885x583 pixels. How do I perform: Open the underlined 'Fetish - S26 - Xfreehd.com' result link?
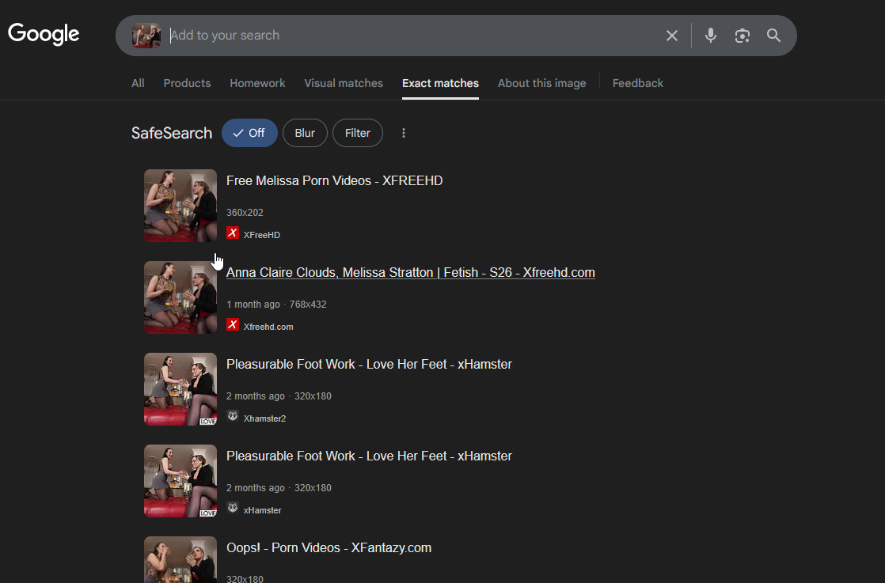tap(410, 272)
